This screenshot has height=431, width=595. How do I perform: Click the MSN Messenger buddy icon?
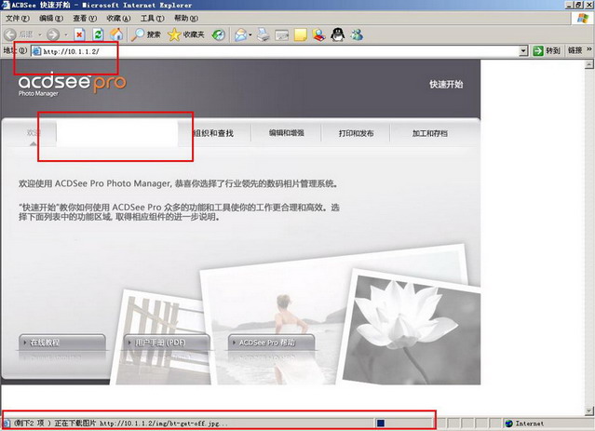click(357, 34)
